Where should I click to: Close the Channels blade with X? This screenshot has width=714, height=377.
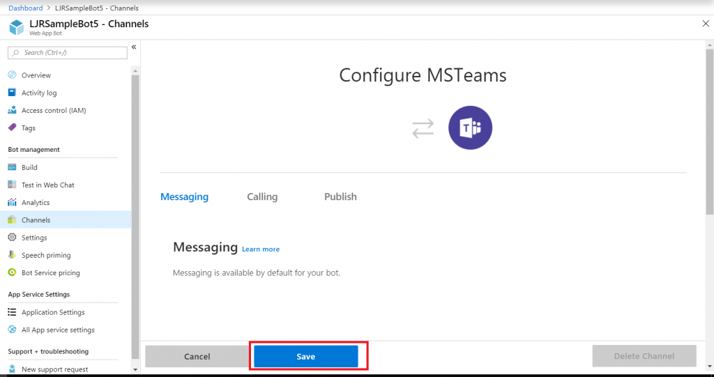(x=706, y=24)
